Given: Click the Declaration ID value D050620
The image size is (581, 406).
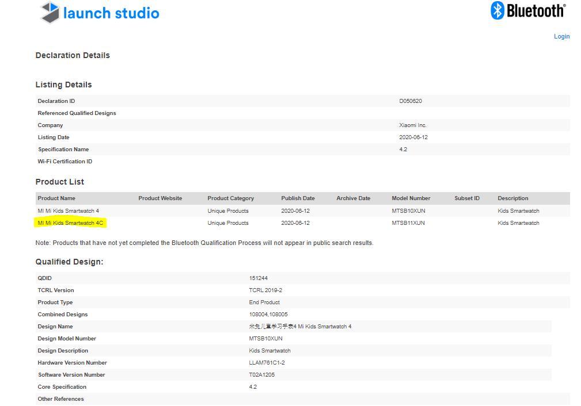Looking at the screenshot, I should pos(410,101).
